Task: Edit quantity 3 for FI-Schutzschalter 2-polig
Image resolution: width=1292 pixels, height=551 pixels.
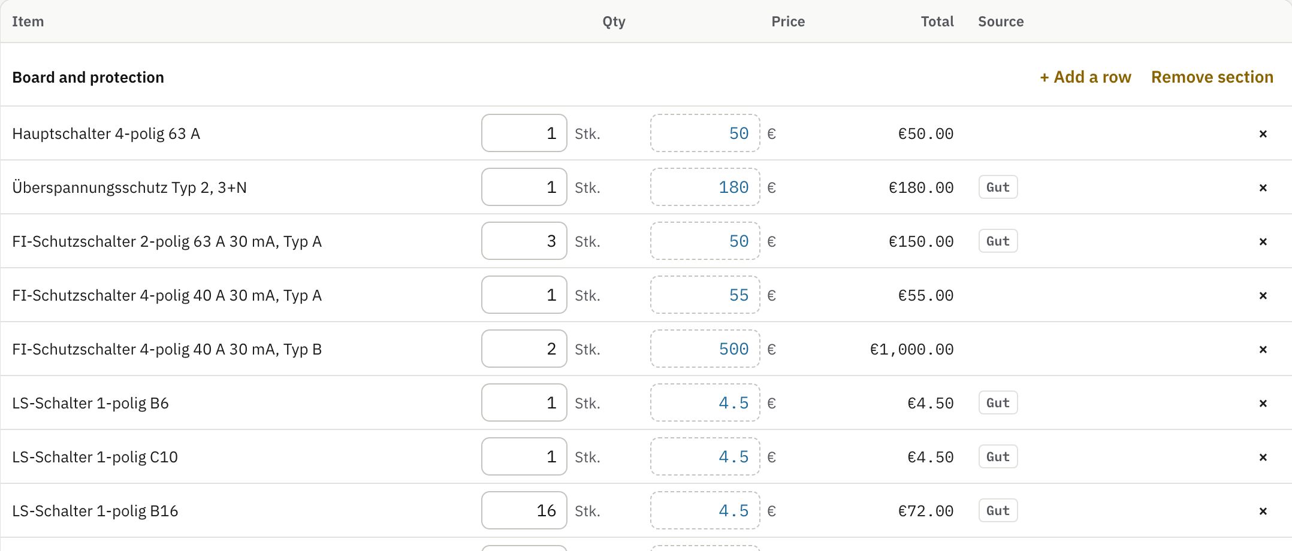Action: point(524,241)
